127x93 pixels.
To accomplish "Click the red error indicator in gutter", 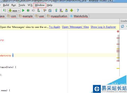I will [x=118, y=32].
